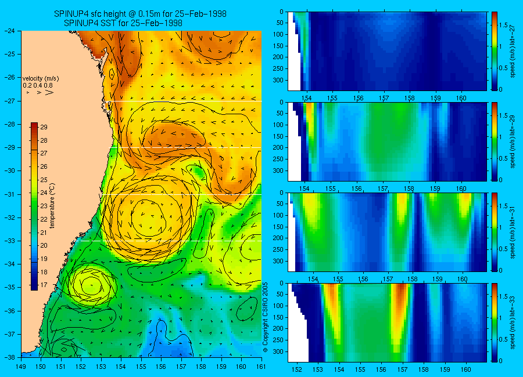Click the 'SPINUP4 SST for 25-Feb-1998' subtitle

pos(123,23)
